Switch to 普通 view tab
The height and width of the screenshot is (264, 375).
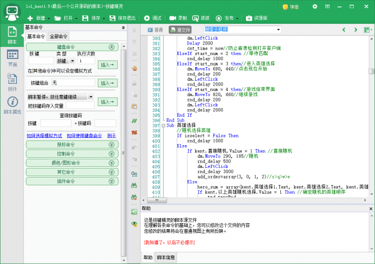156,30
